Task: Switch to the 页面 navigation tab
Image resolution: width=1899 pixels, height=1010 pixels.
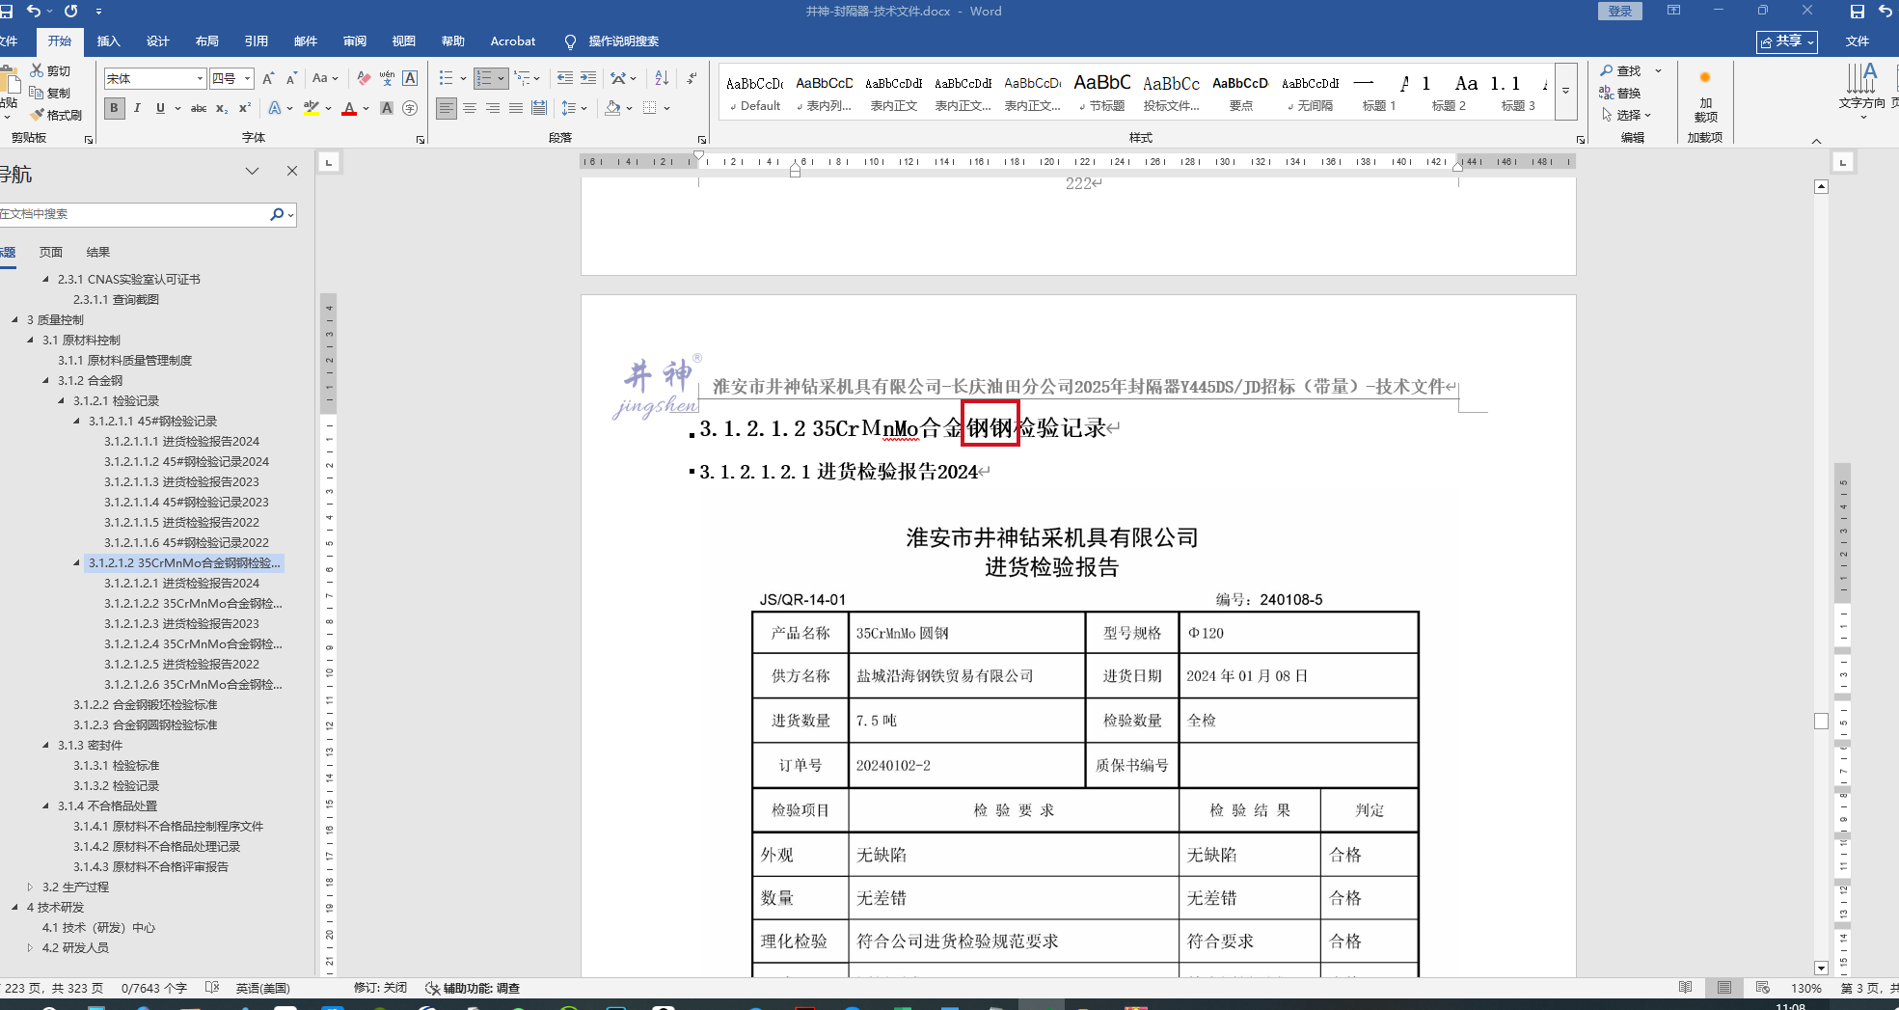Action: 51,252
